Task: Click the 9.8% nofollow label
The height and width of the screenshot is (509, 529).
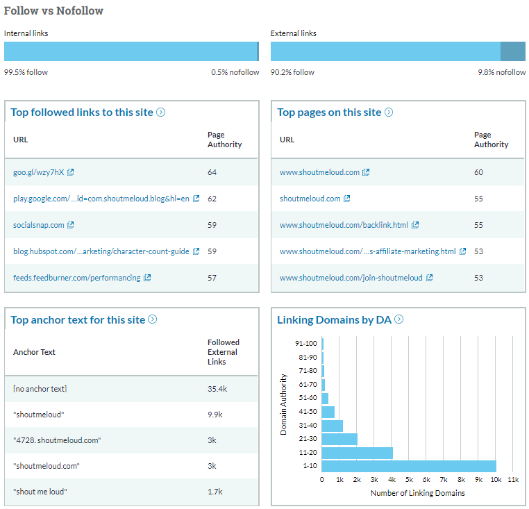Action: [x=502, y=72]
